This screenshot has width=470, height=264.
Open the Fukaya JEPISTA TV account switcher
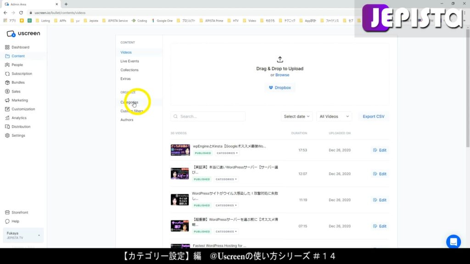coord(23,235)
